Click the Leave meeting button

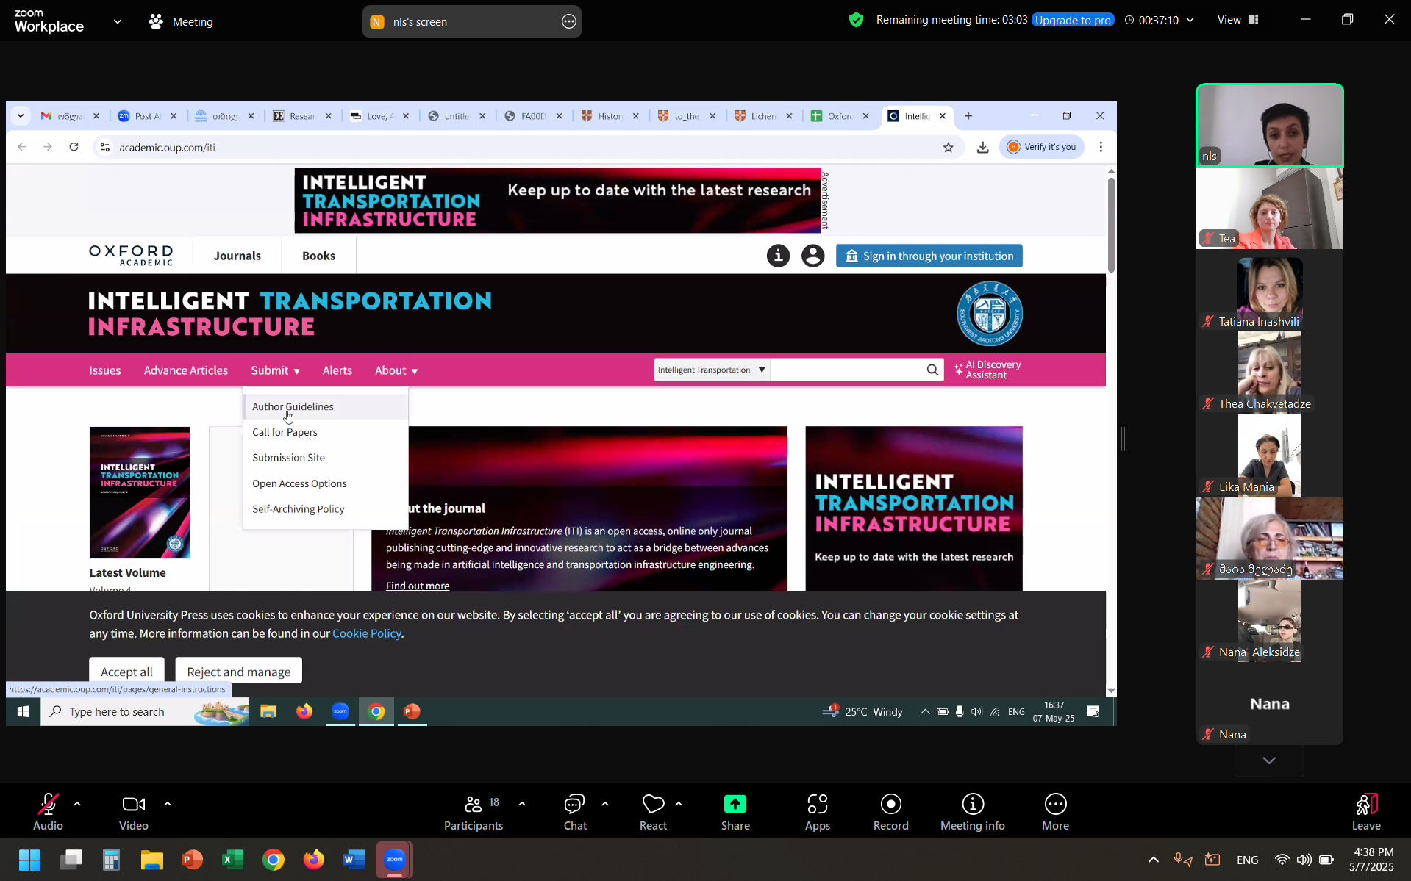pyautogui.click(x=1365, y=811)
